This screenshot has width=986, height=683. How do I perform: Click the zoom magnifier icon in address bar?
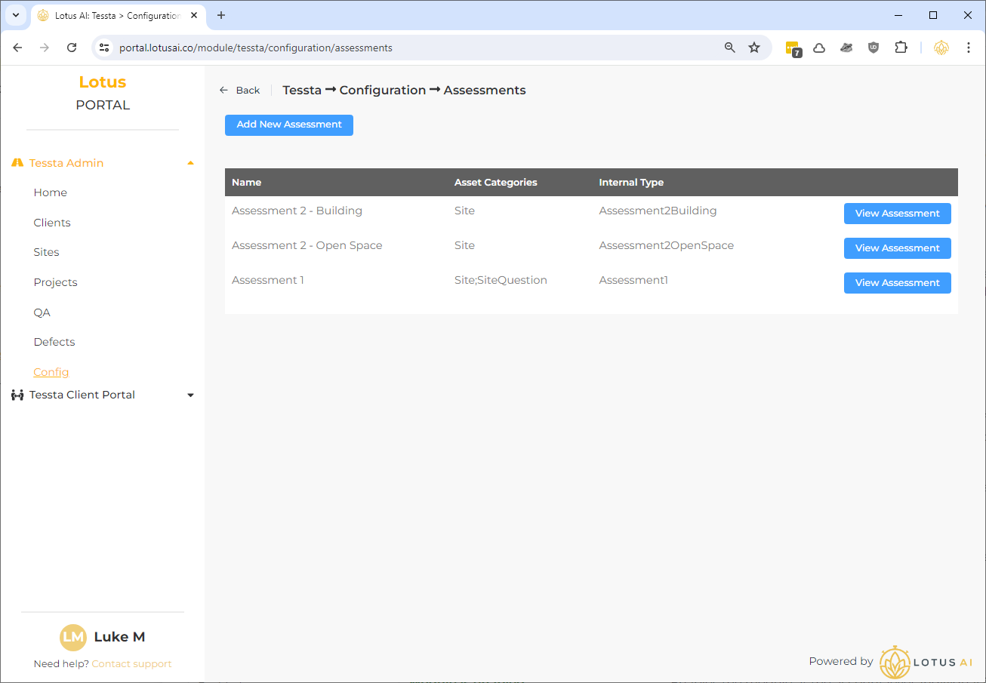729,48
